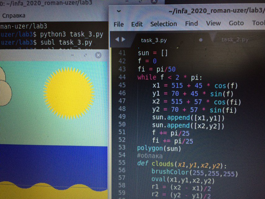Click 'sun = []' on line 41
This screenshot has height=199, width=265.
153,53
